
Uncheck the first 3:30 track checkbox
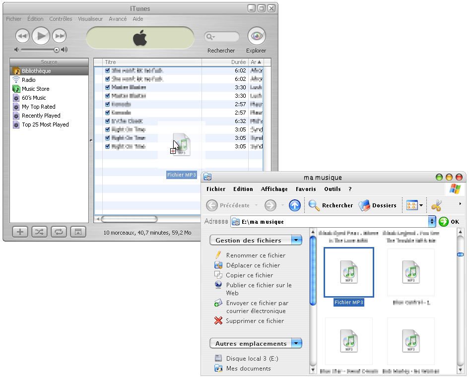click(107, 87)
